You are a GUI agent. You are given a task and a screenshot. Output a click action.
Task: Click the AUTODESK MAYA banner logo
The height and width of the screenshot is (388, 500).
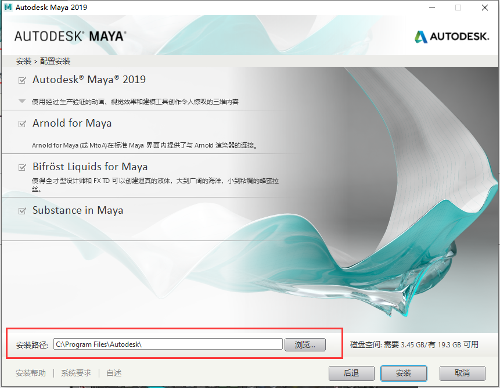(70, 35)
